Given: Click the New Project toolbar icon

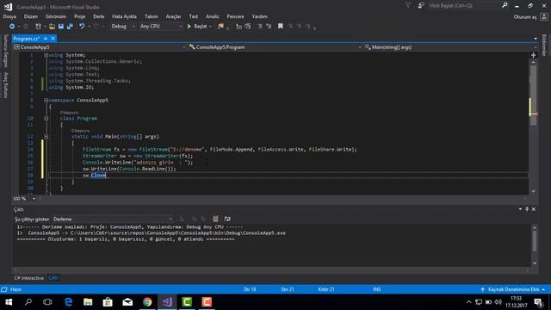Looking at the screenshot, I should [38, 27].
